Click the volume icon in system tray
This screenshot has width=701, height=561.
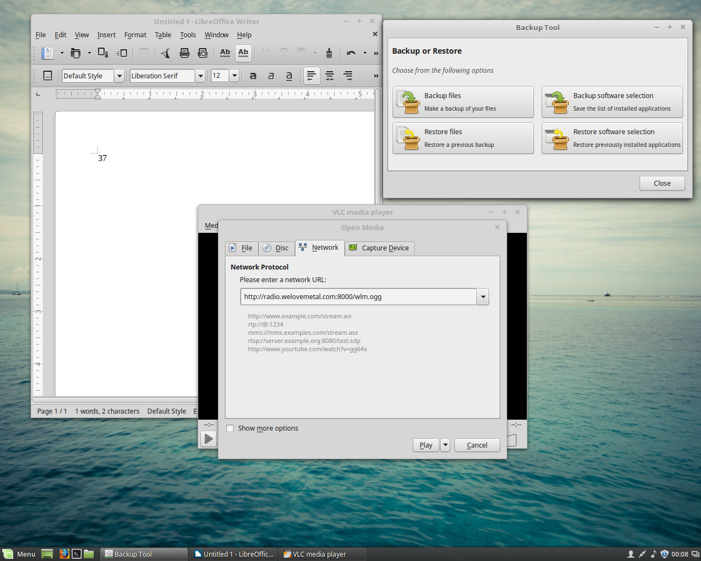(x=653, y=554)
